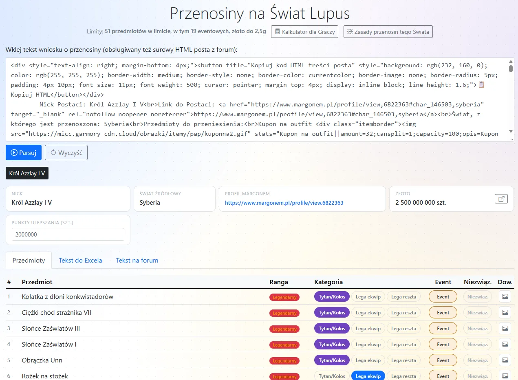Image resolution: width=518 pixels, height=380 pixels.
Task: Open Zasady przenosin tego Świata
Action: 388,31
